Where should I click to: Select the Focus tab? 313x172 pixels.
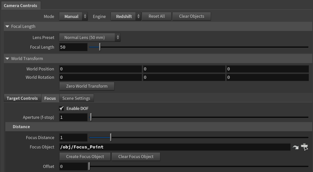50,98
